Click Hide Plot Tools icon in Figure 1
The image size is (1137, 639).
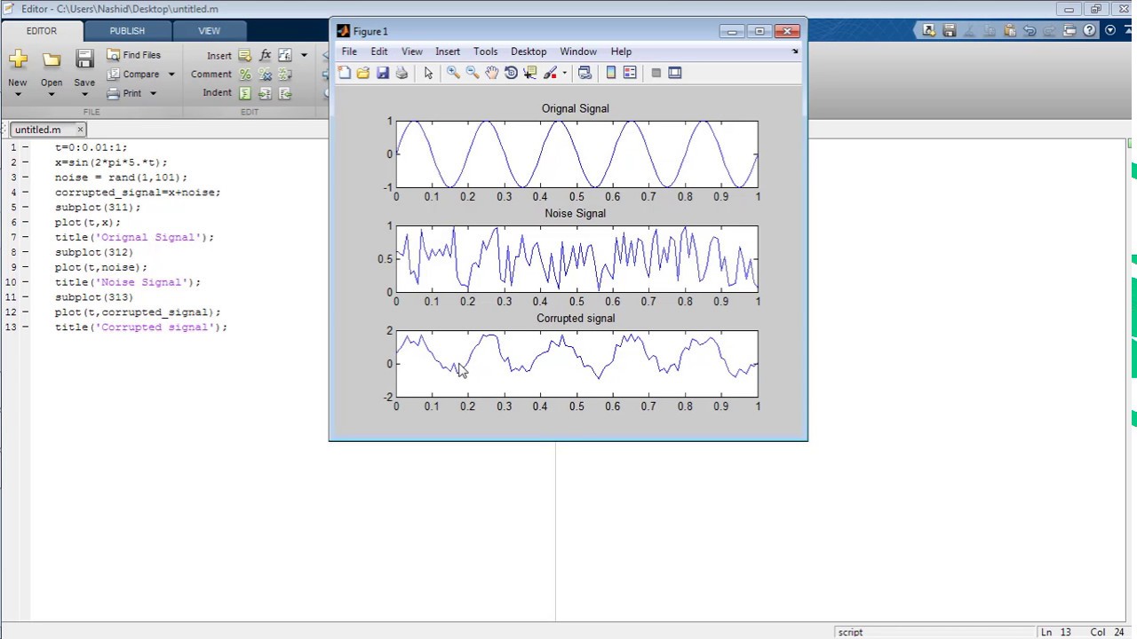[656, 73]
